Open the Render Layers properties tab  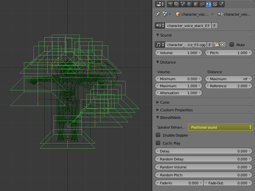coord(176,4)
